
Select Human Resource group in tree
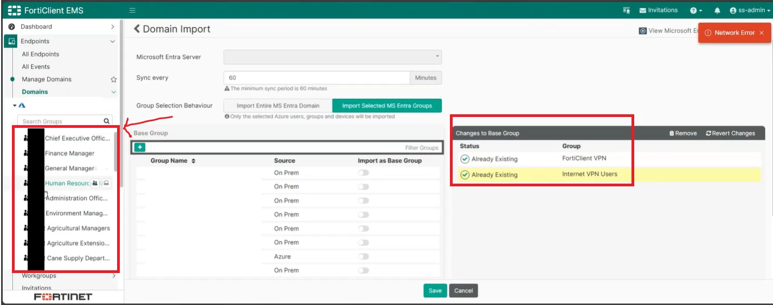(x=67, y=183)
